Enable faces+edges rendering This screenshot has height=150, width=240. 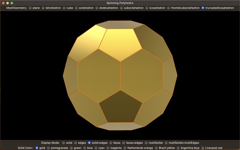[124, 143]
